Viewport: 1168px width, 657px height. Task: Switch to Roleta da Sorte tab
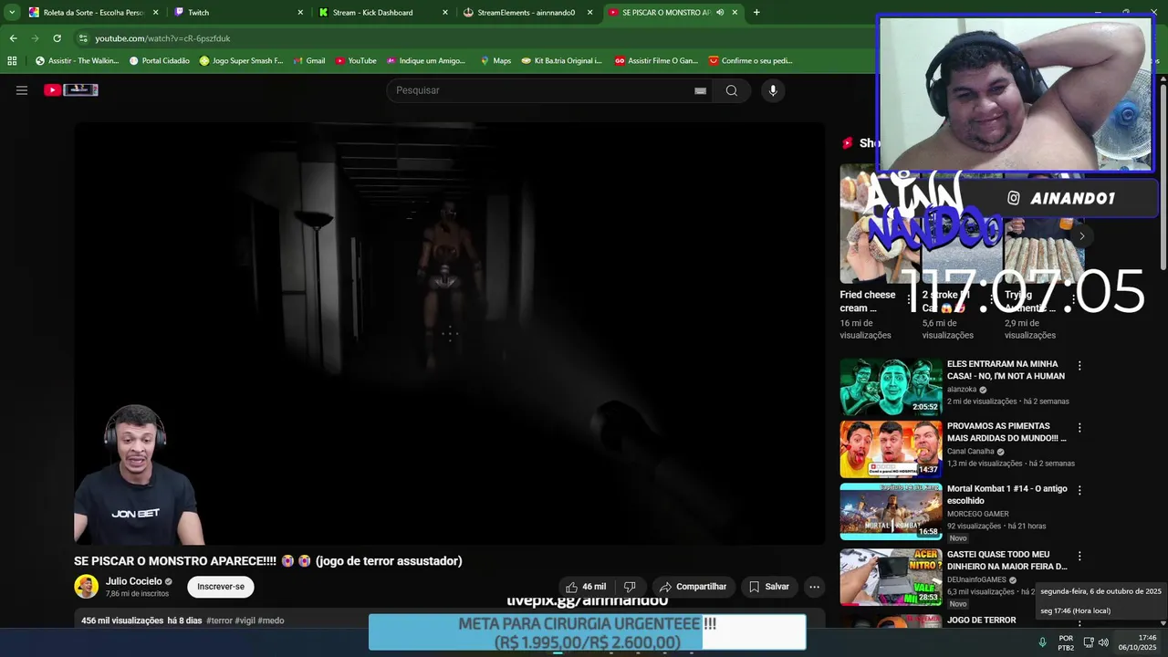pyautogui.click(x=93, y=13)
